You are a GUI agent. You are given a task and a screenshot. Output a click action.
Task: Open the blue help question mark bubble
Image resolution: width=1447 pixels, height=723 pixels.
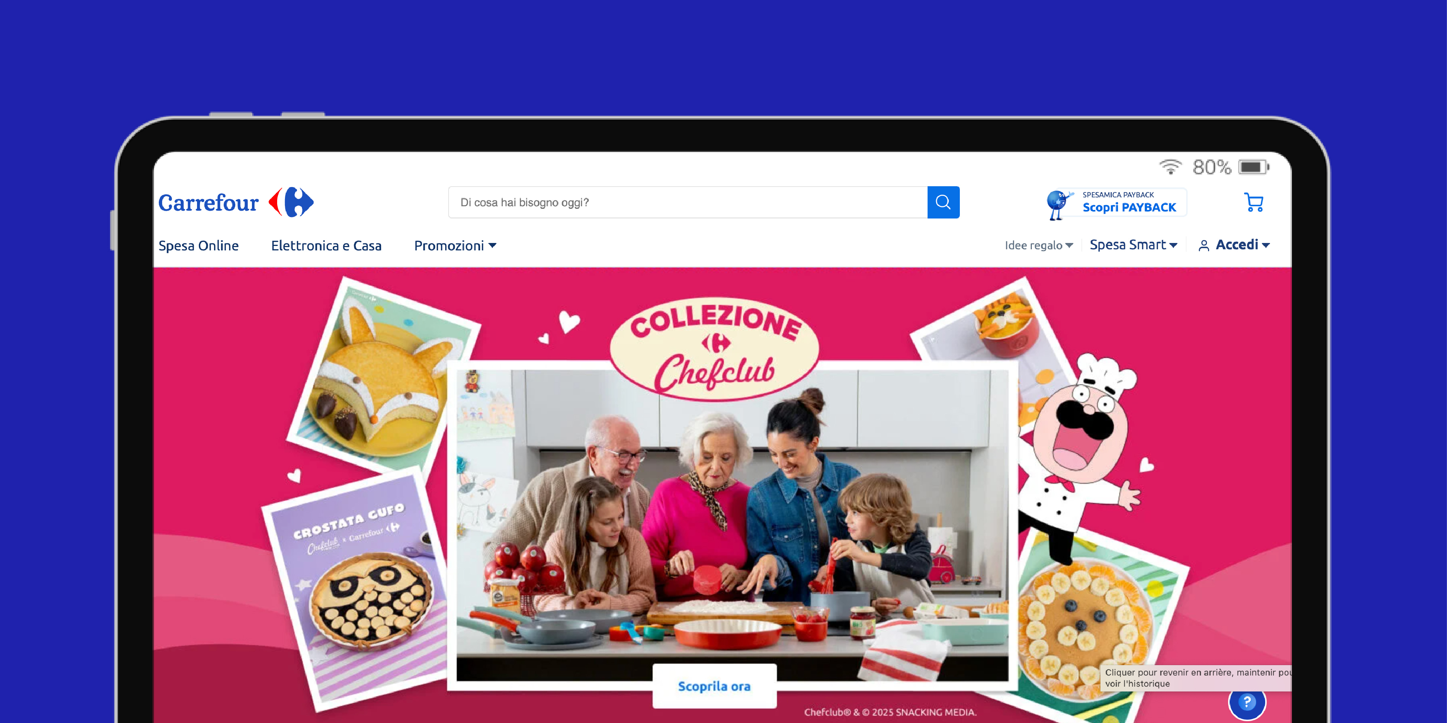[1247, 701]
